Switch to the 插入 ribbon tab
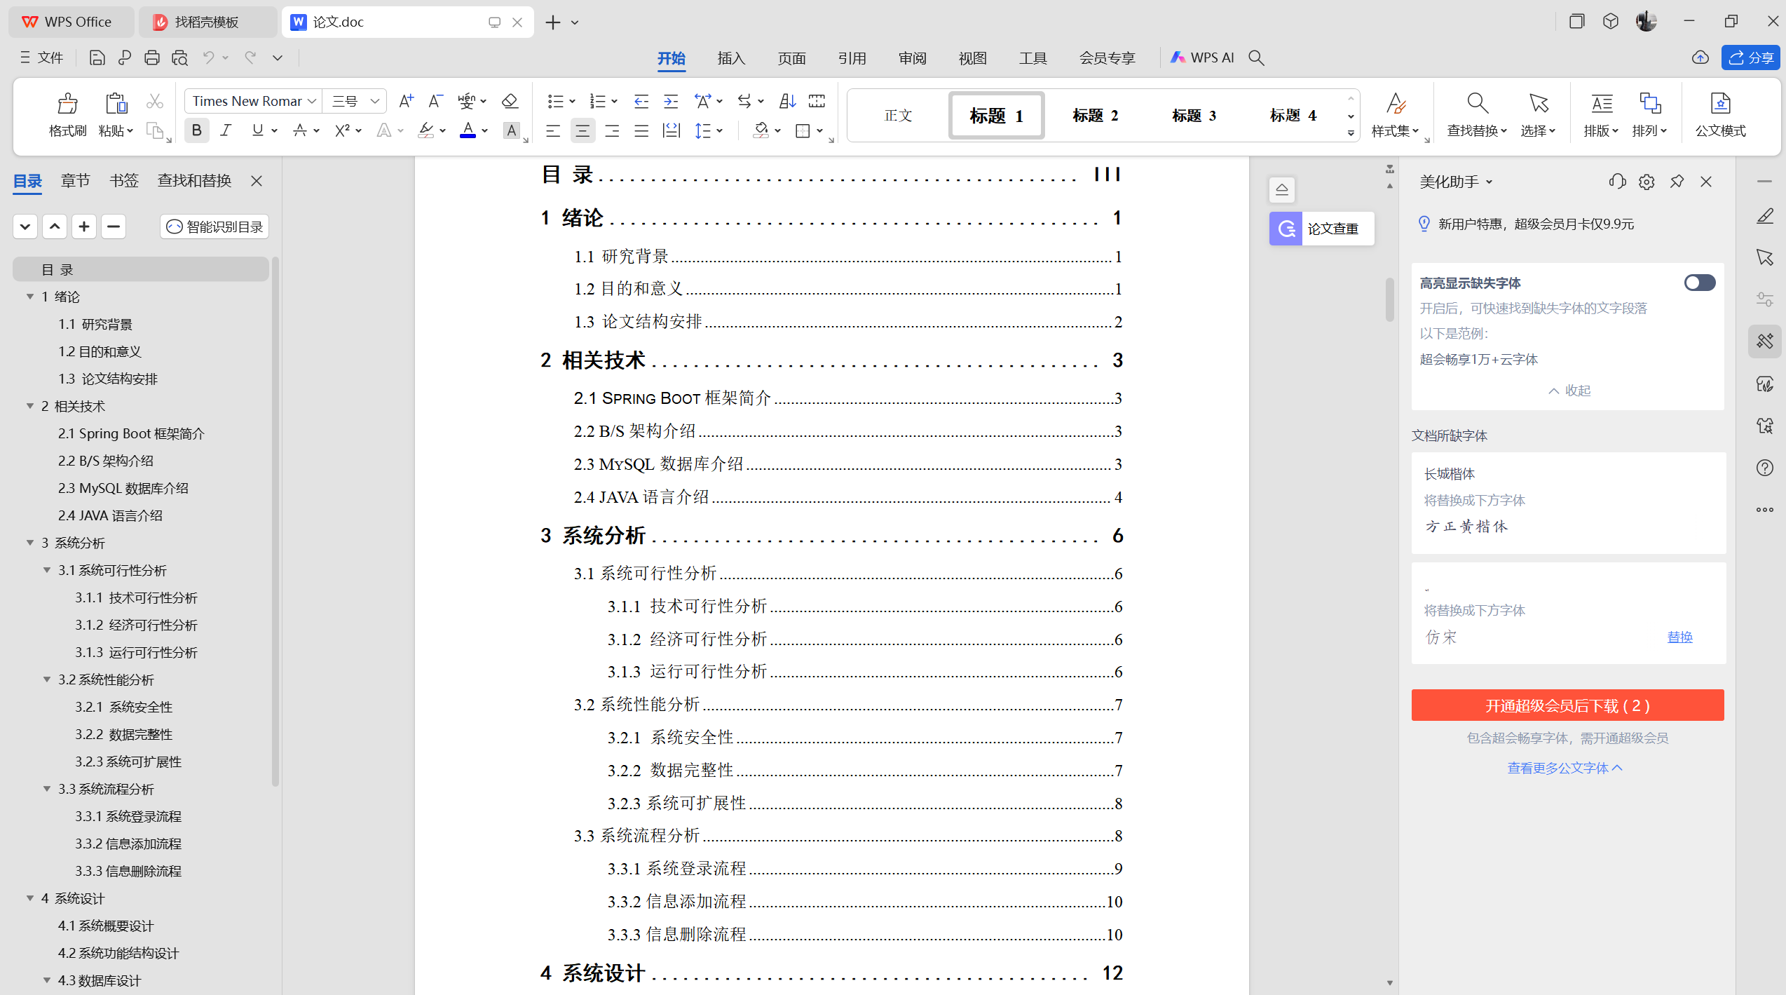 point(731,58)
